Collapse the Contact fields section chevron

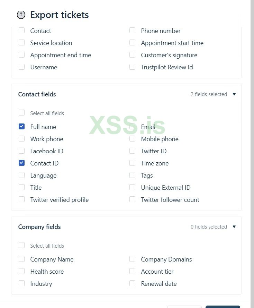pos(234,94)
